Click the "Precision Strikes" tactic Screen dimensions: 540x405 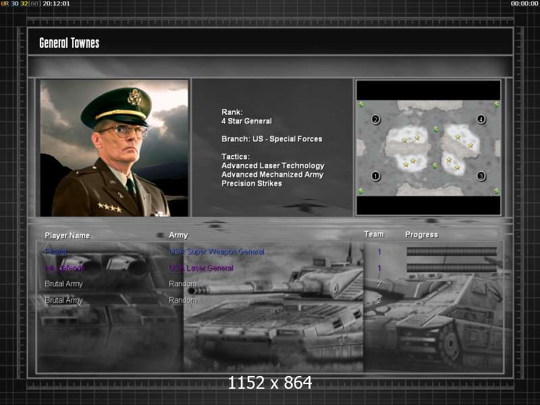[x=252, y=184]
